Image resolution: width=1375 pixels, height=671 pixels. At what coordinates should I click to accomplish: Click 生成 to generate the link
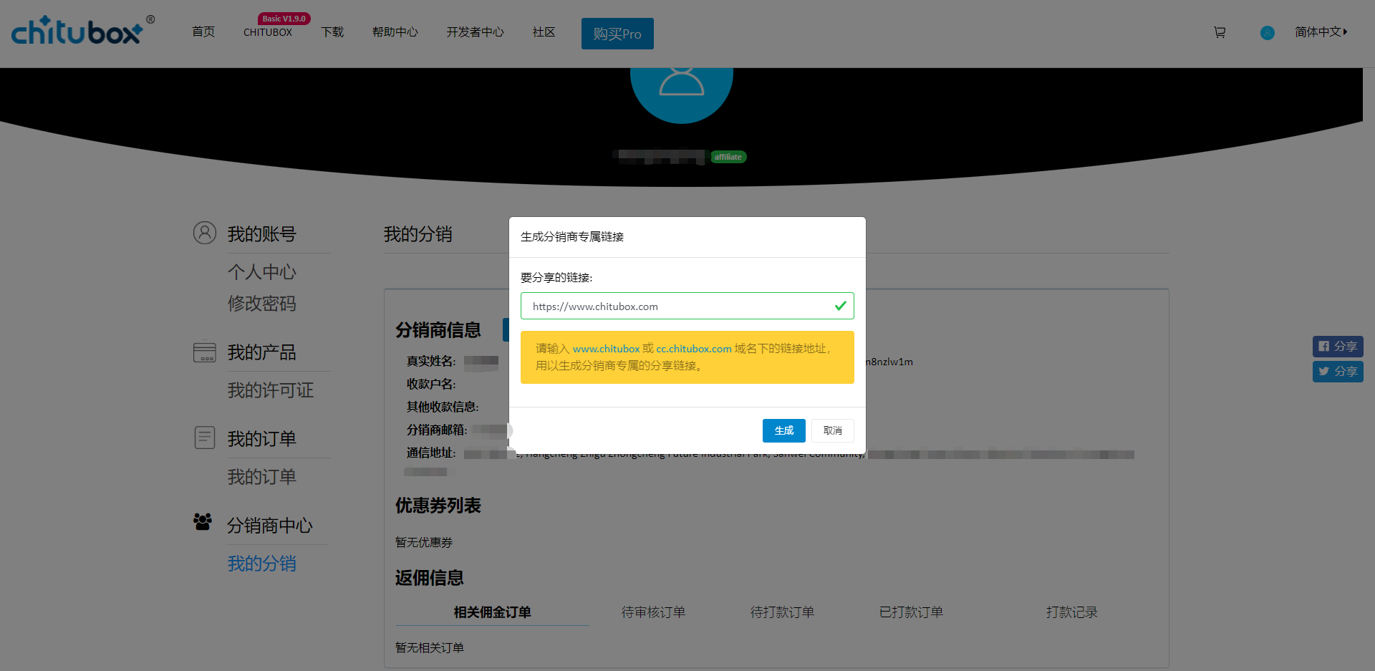(x=784, y=430)
